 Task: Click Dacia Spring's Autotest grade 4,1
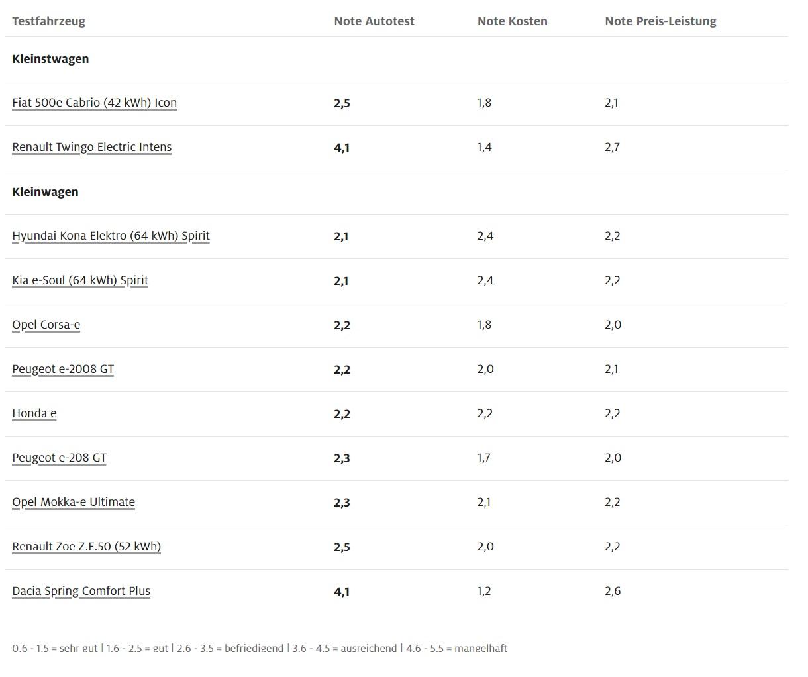pyautogui.click(x=342, y=592)
